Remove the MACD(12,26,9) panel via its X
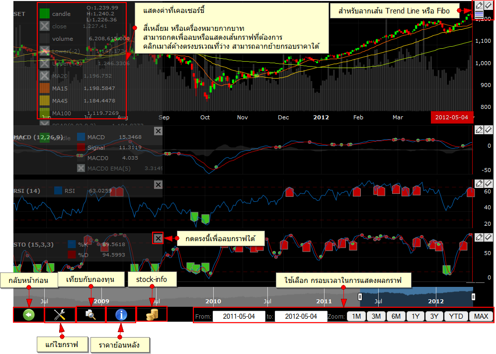Screen dimensions: 496x354 (x=158, y=130)
